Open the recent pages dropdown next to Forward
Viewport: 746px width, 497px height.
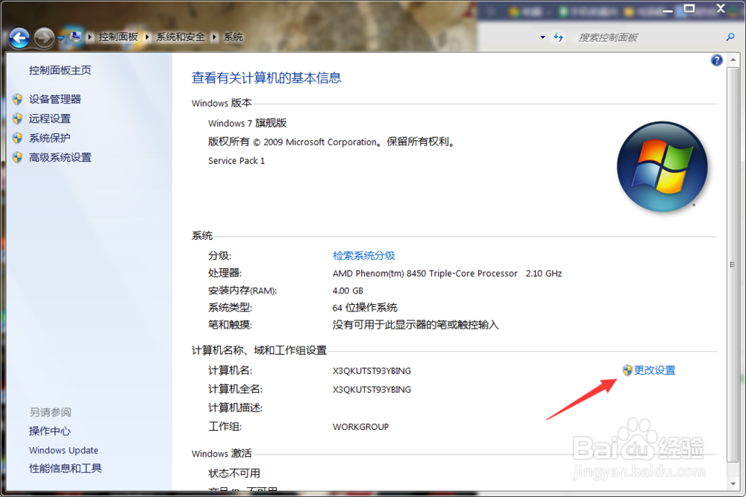(61, 37)
